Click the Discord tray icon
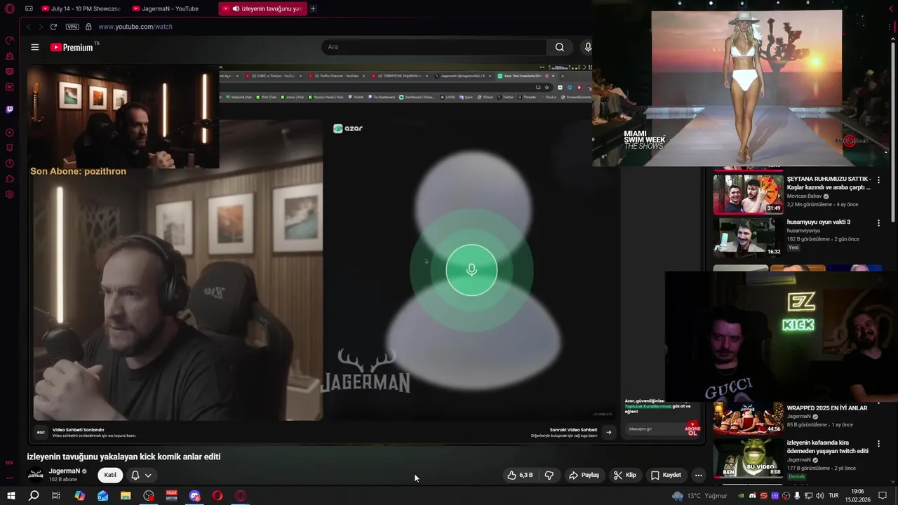 click(x=753, y=496)
